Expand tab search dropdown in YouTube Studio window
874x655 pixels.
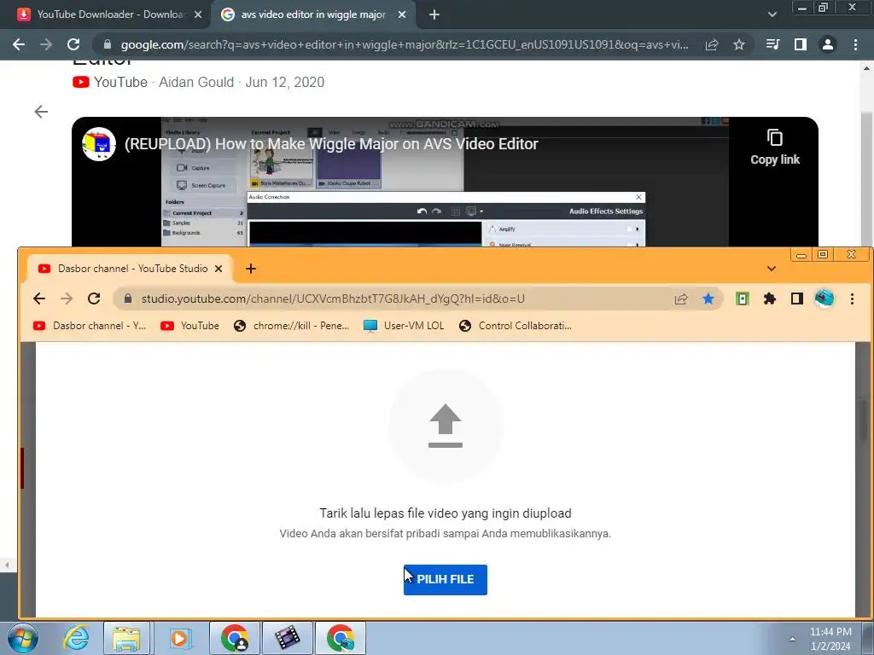point(772,269)
